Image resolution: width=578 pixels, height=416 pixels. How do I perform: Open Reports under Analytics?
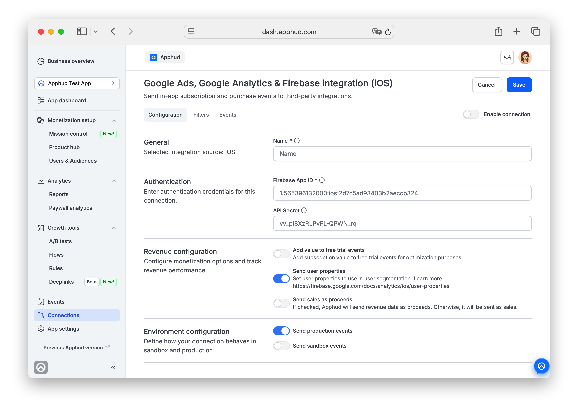pyautogui.click(x=59, y=194)
